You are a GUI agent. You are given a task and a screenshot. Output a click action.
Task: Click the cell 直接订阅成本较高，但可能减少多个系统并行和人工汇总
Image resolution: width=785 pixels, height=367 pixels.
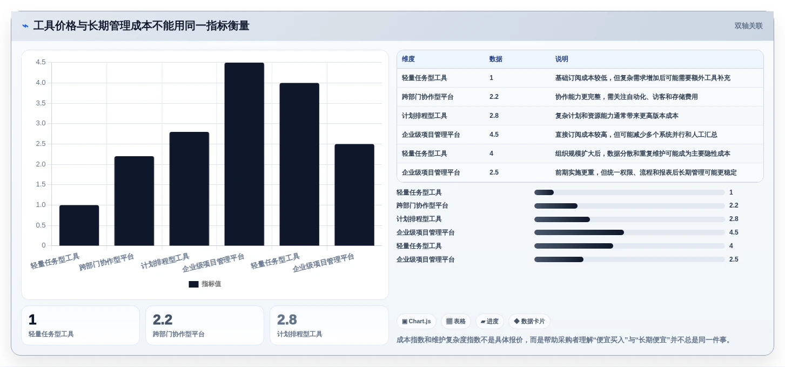636,135
